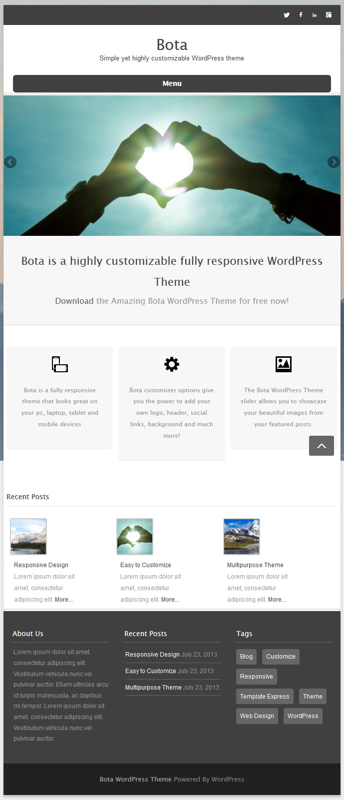The width and height of the screenshot is (344, 800).
Task: Select the Web Design tag
Action: [257, 716]
